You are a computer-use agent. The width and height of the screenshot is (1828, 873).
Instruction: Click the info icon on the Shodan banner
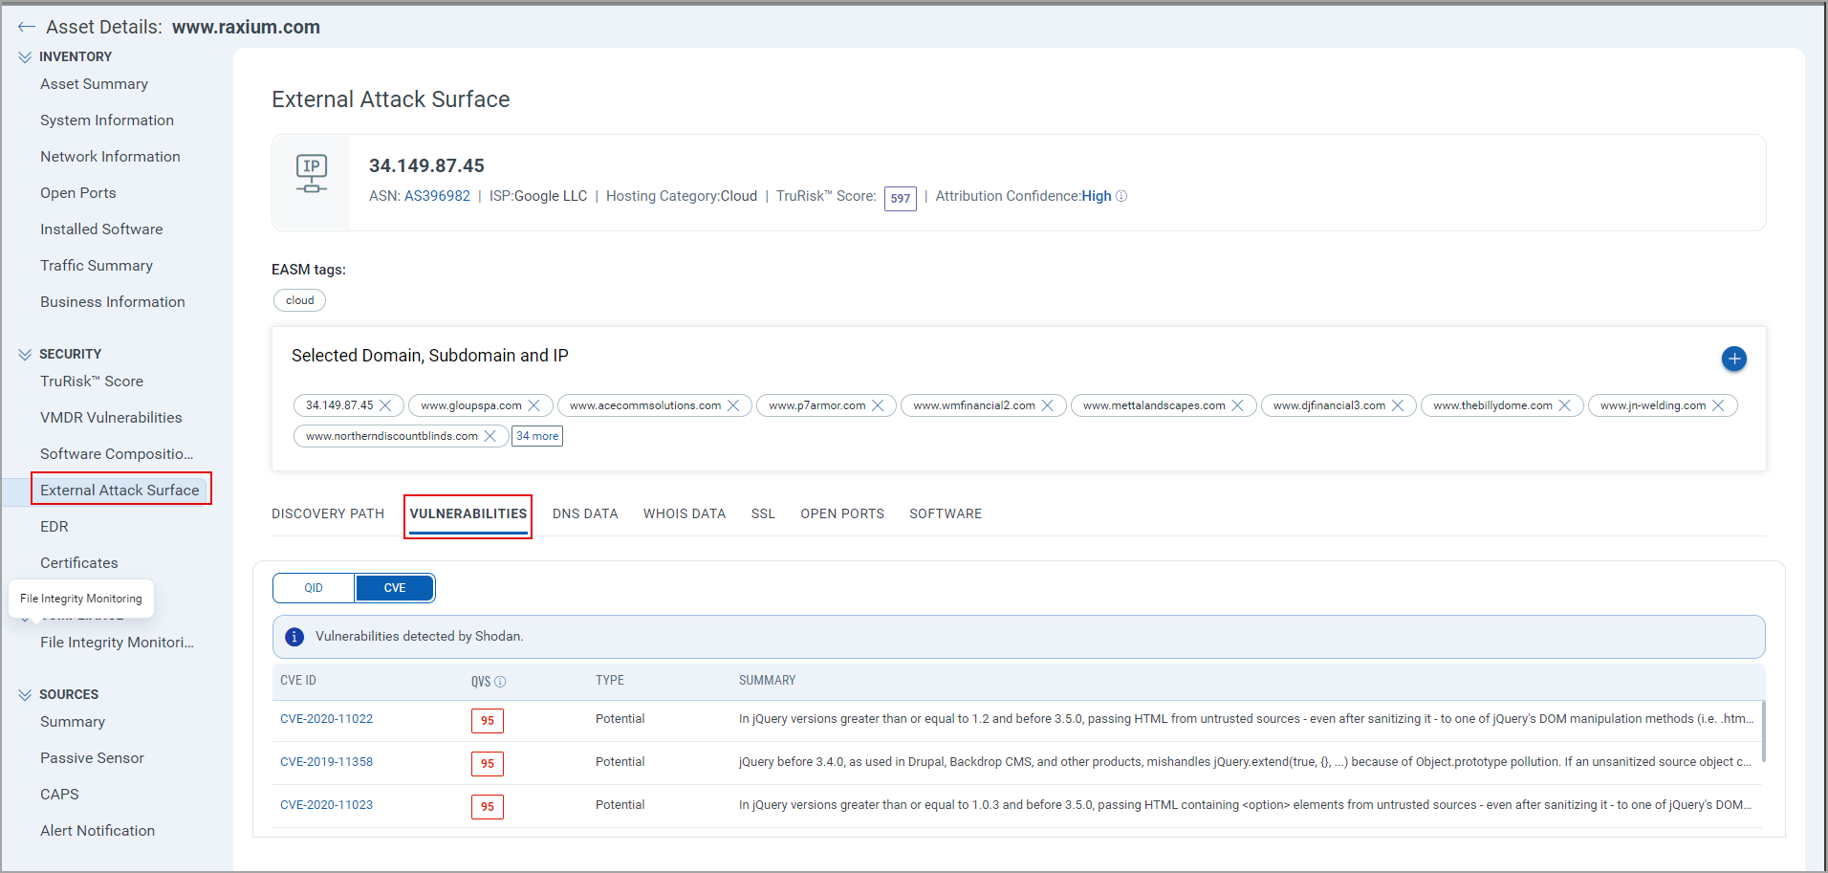(x=294, y=636)
